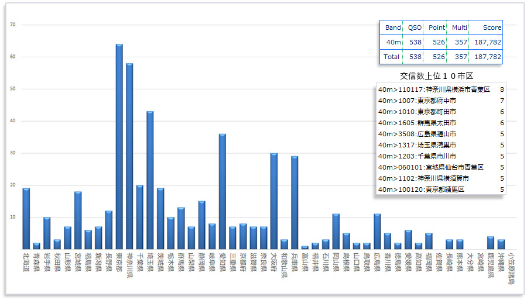Select the 神奈川県横浜市青葉区 list entry
Image resolution: width=527 pixels, height=300 pixels.
[434, 89]
